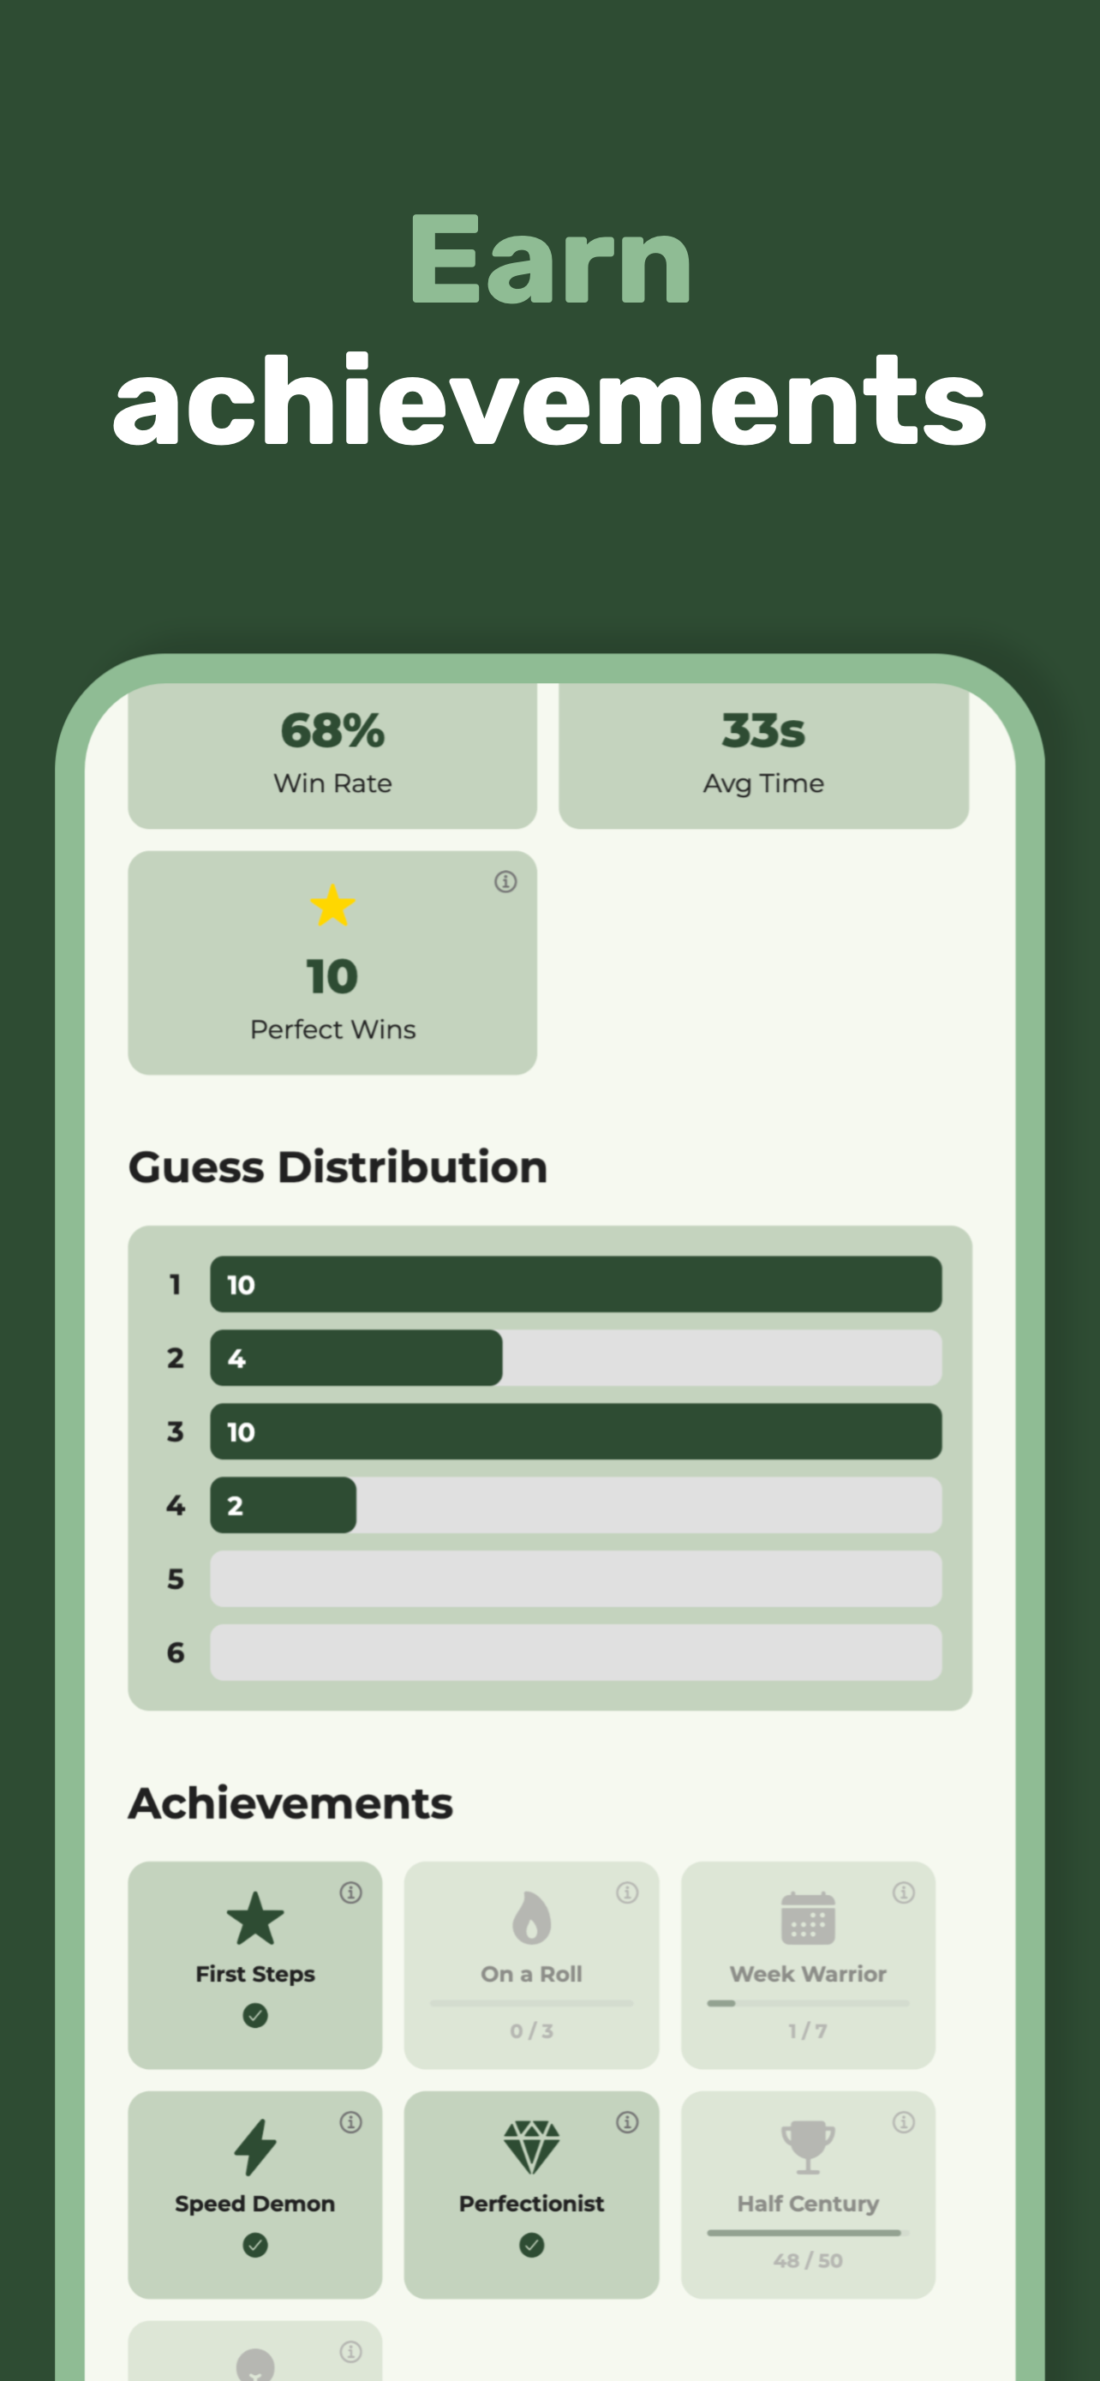Open info icon on Half Century card

[x=903, y=2121]
